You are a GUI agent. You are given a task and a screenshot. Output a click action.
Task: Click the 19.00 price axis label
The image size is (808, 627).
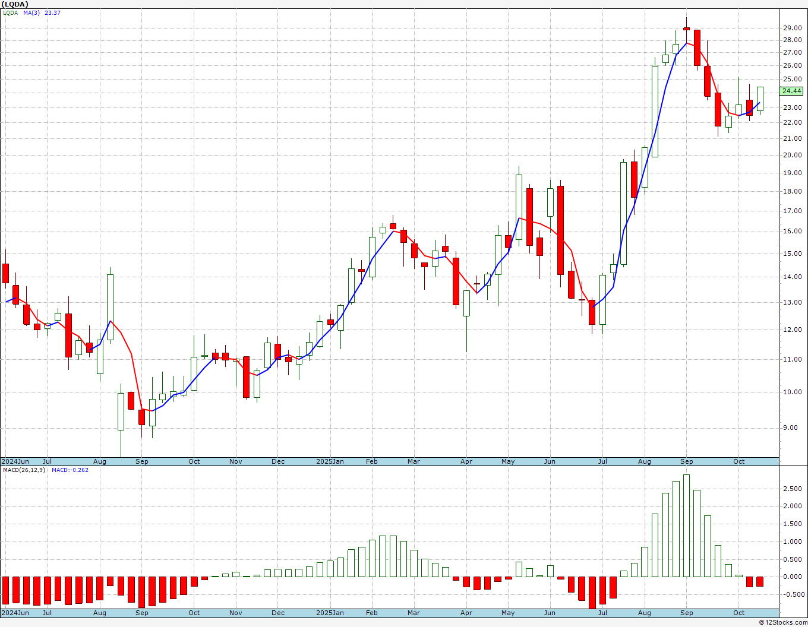point(791,173)
